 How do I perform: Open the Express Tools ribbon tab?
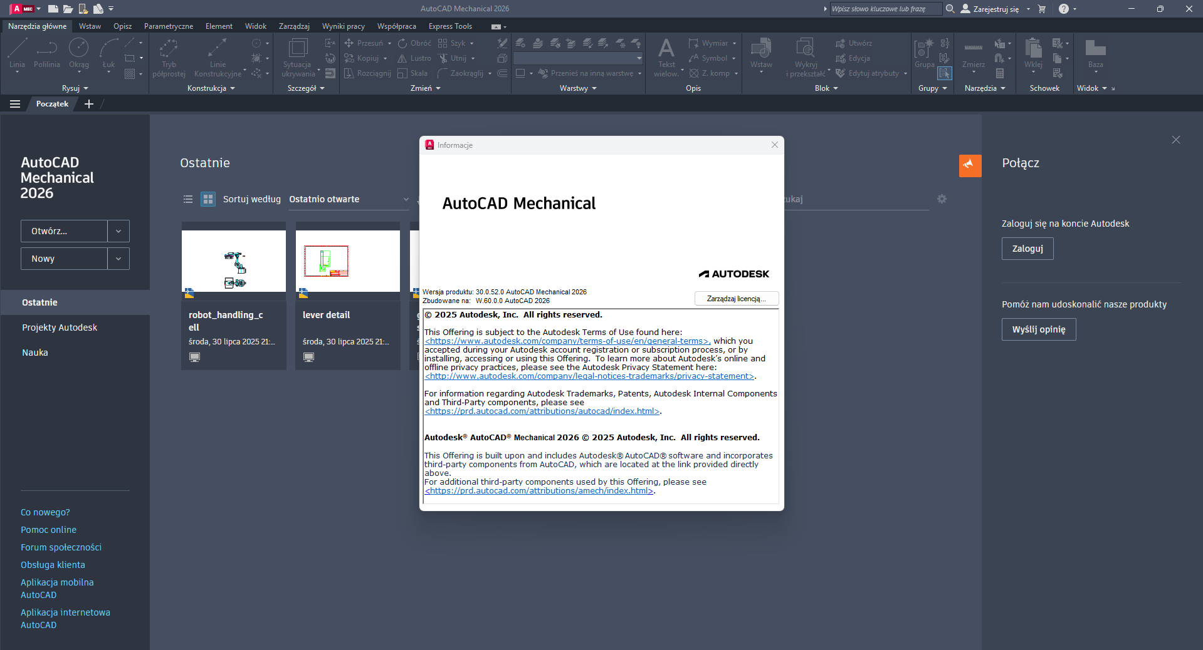tap(450, 26)
